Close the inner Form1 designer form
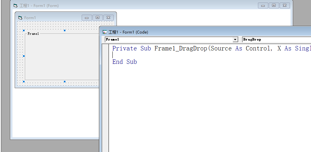 109,18
